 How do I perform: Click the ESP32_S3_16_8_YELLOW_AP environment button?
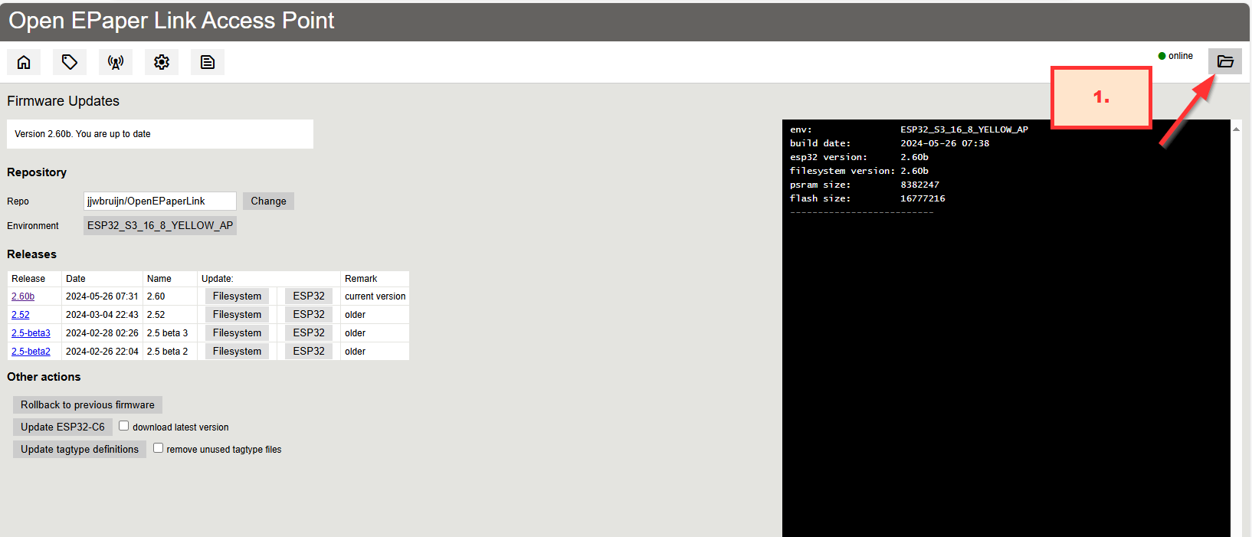pyautogui.click(x=160, y=225)
